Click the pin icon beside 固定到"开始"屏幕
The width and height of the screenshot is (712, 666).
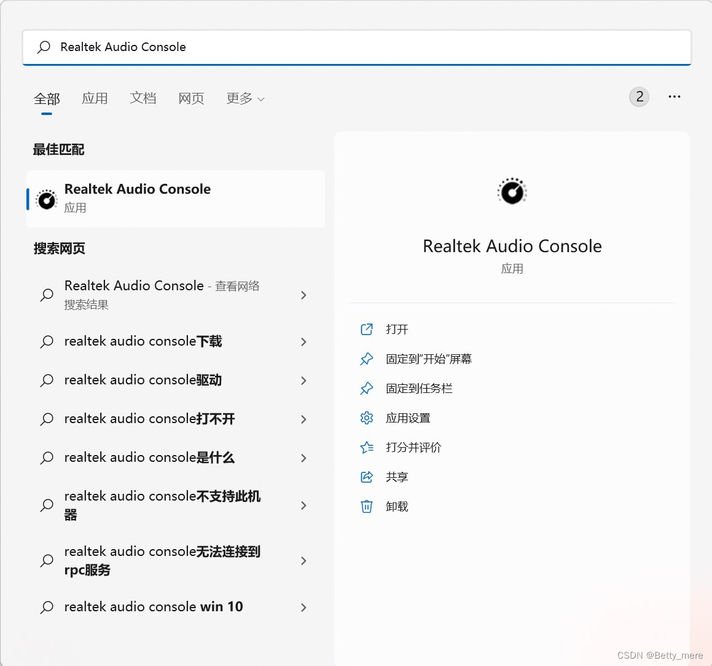[x=367, y=359]
